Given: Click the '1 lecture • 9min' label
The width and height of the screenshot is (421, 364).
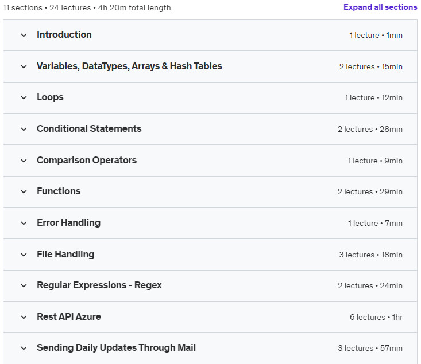Looking at the screenshot, I should click(x=375, y=161).
